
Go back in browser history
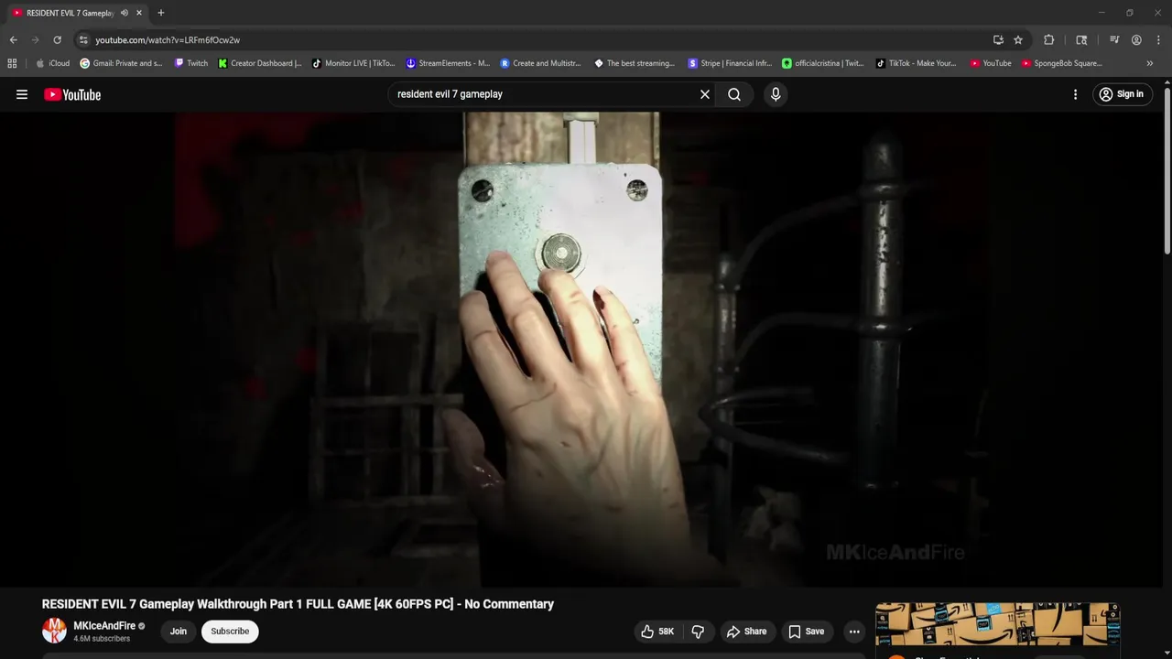pos(13,40)
